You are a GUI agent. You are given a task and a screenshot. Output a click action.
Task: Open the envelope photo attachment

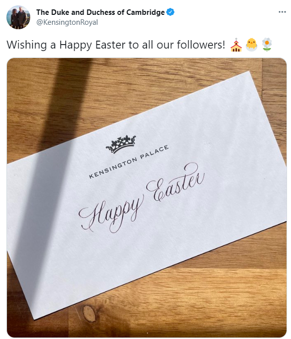147,197
